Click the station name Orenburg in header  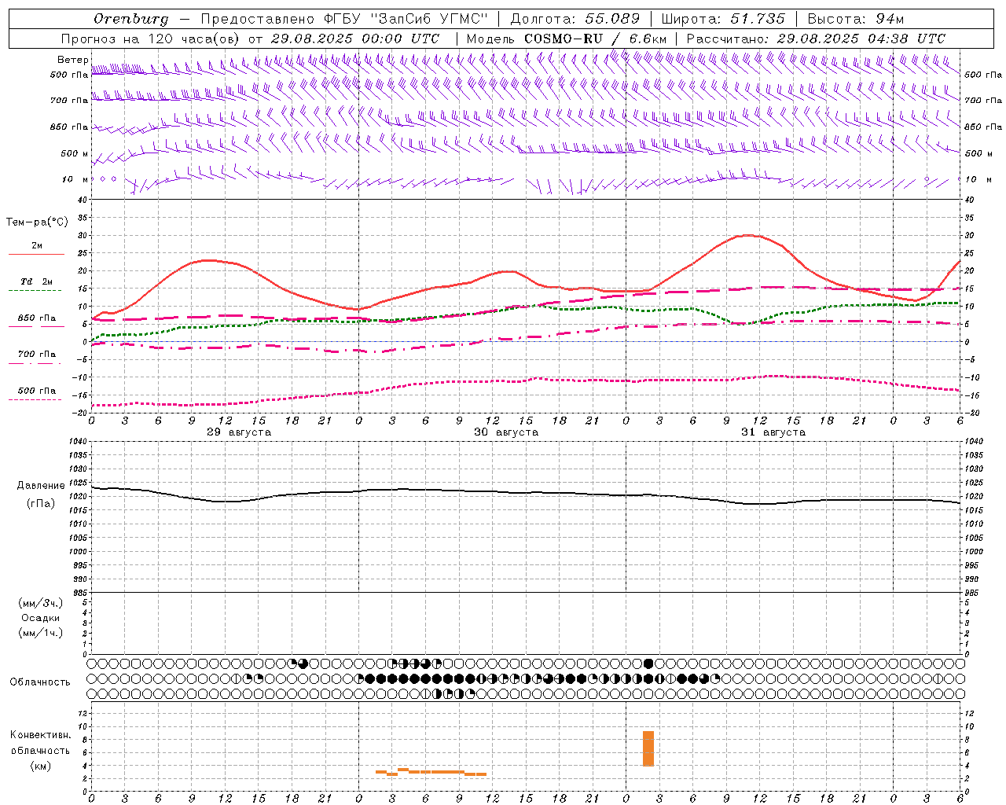click(131, 19)
